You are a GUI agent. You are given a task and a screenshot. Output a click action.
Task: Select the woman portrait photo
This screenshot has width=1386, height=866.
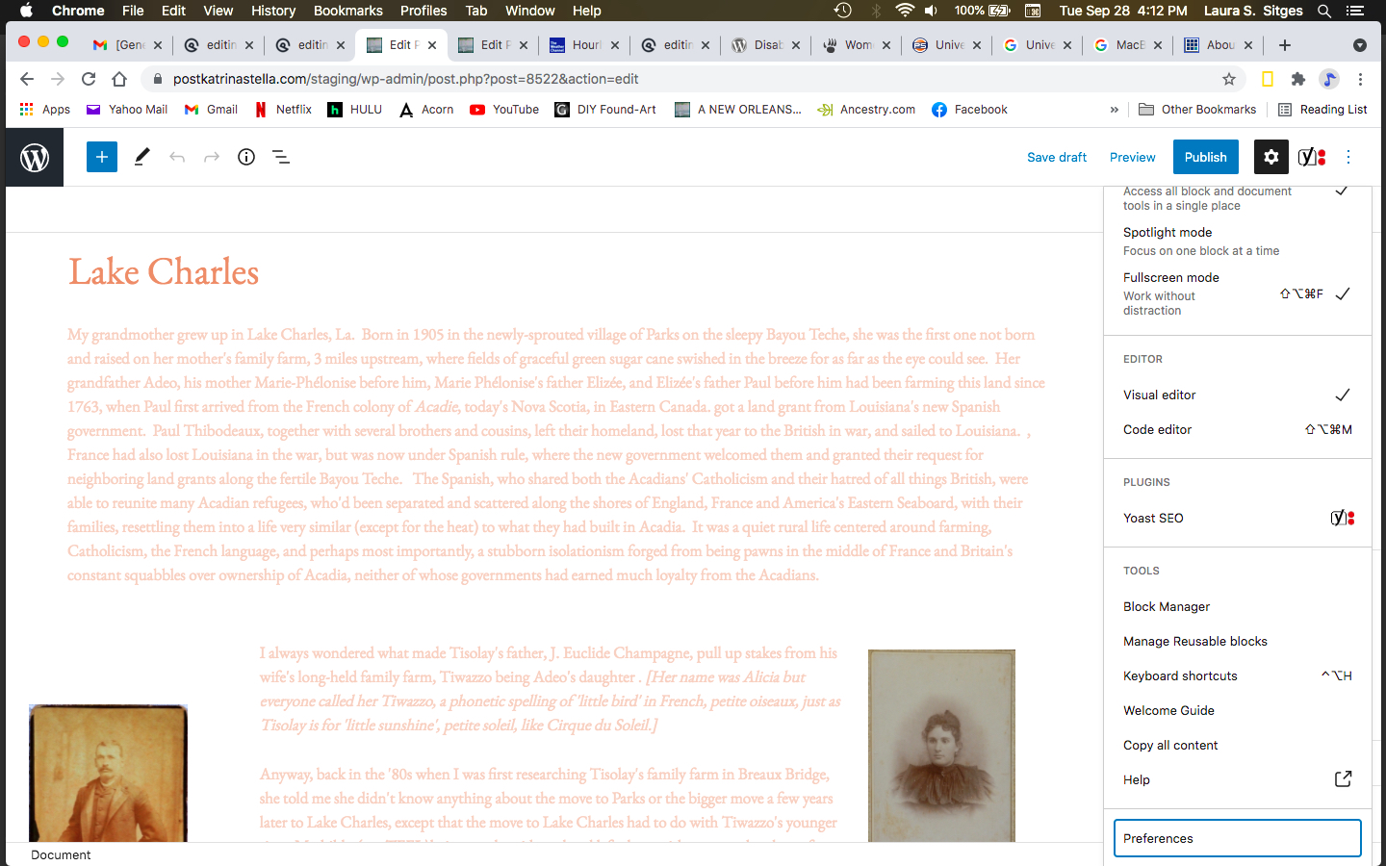tap(941, 746)
